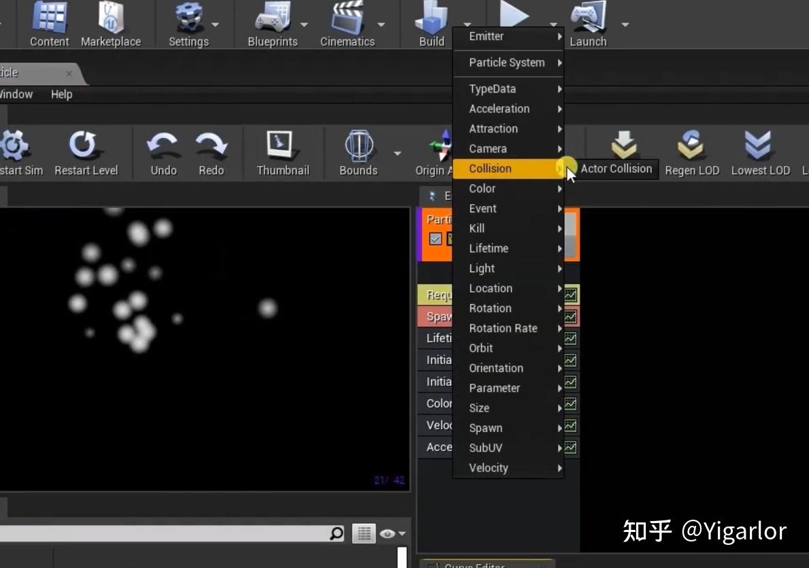This screenshot has height=568, width=809.
Task: Expand Launch options dropdown arrow
Action: pos(625,24)
